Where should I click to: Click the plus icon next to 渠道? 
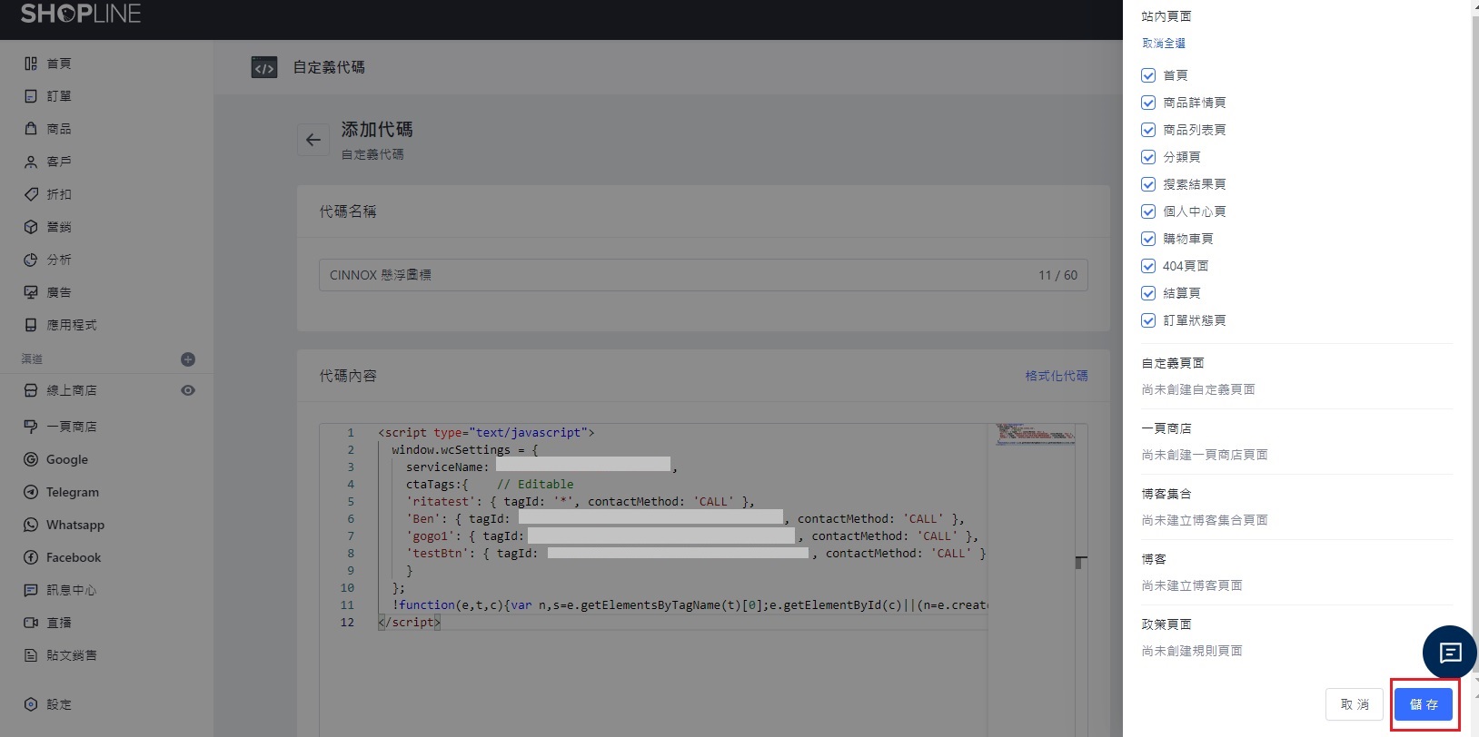[188, 359]
